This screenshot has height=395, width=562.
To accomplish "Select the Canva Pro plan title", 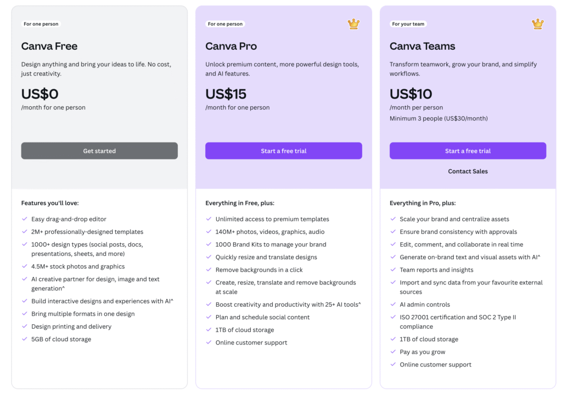I will pyautogui.click(x=231, y=46).
